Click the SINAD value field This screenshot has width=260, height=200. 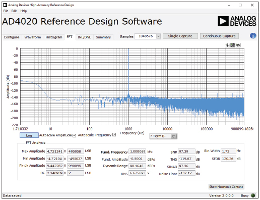tap(186, 166)
